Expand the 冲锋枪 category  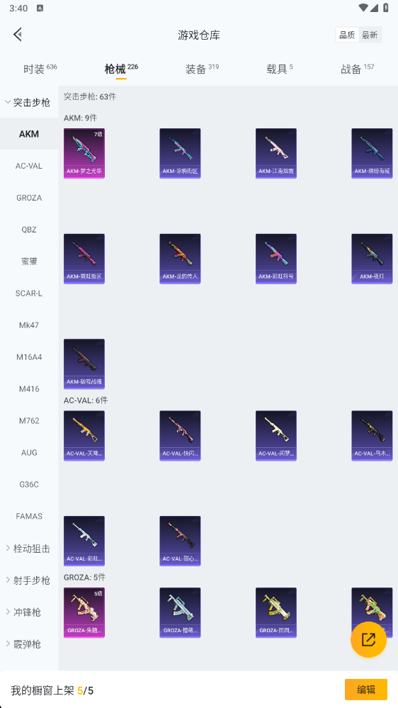click(x=29, y=612)
